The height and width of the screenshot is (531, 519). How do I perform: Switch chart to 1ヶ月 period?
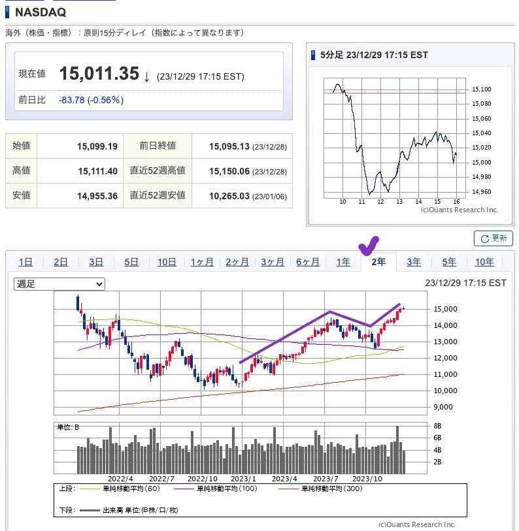202,262
